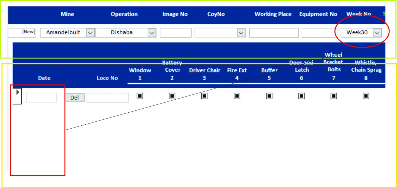The image size is (397, 188).
Task: Click the CoyNo header label
Action: pos(216,14)
